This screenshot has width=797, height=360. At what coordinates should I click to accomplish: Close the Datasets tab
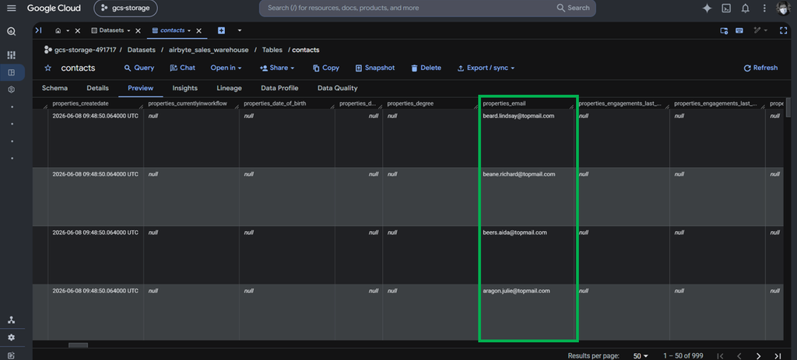(139, 30)
